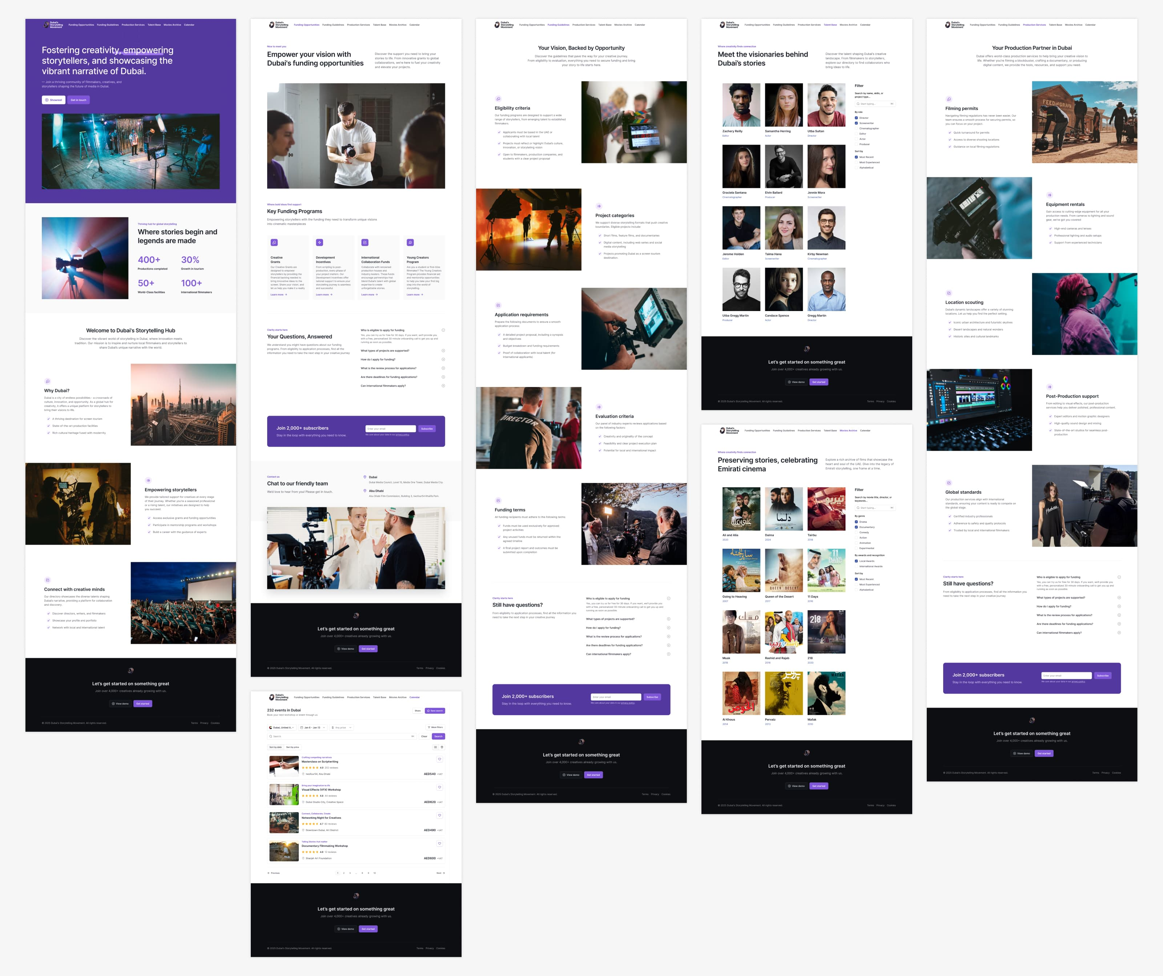Screen dimensions: 1163x976
Task: Switch events to list view icon
Action: tap(436, 747)
